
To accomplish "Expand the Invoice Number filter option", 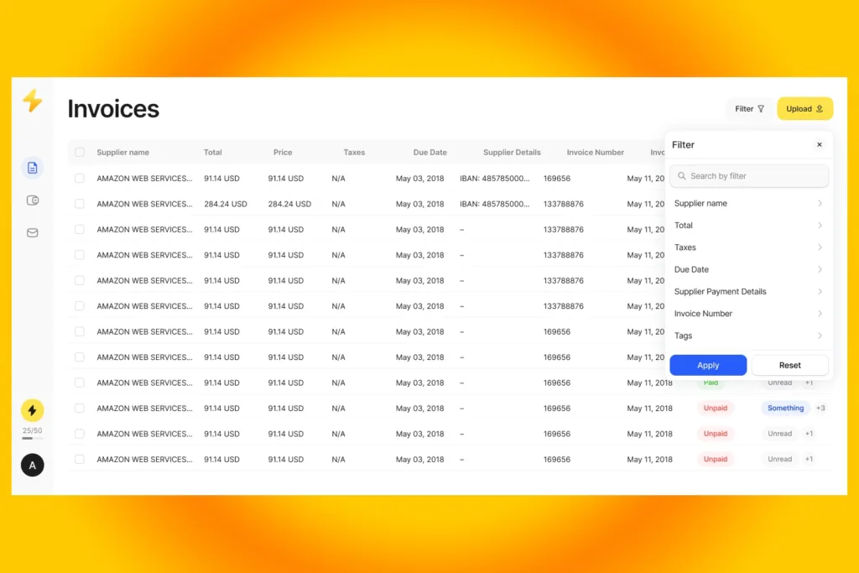I will pyautogui.click(x=748, y=313).
